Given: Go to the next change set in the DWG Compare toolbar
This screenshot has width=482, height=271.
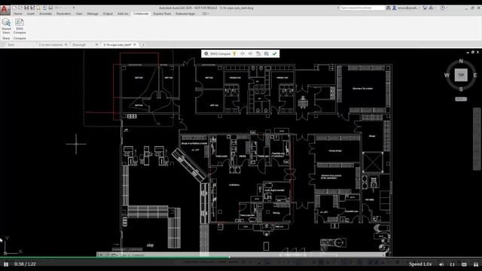Looking at the screenshot, I should click(x=250, y=53).
